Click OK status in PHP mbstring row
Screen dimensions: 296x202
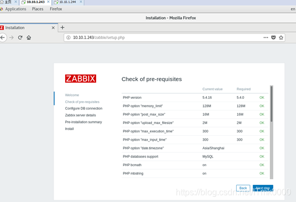click(262, 173)
